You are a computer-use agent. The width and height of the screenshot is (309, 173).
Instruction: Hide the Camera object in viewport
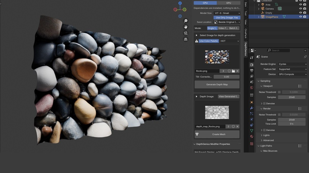(301, 9)
